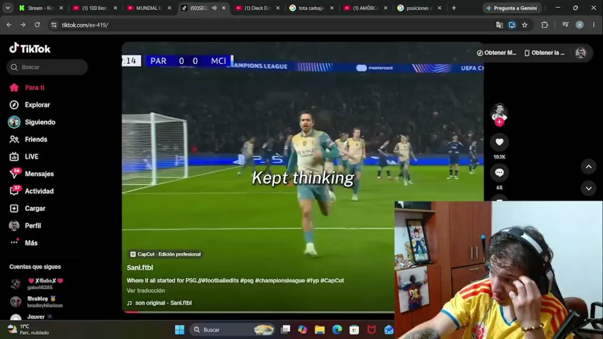Open the video comments
The height and width of the screenshot is (339, 603).
[499, 173]
